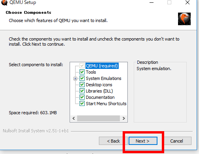Expand the System Emulations tree node

pyautogui.click(x=75, y=78)
